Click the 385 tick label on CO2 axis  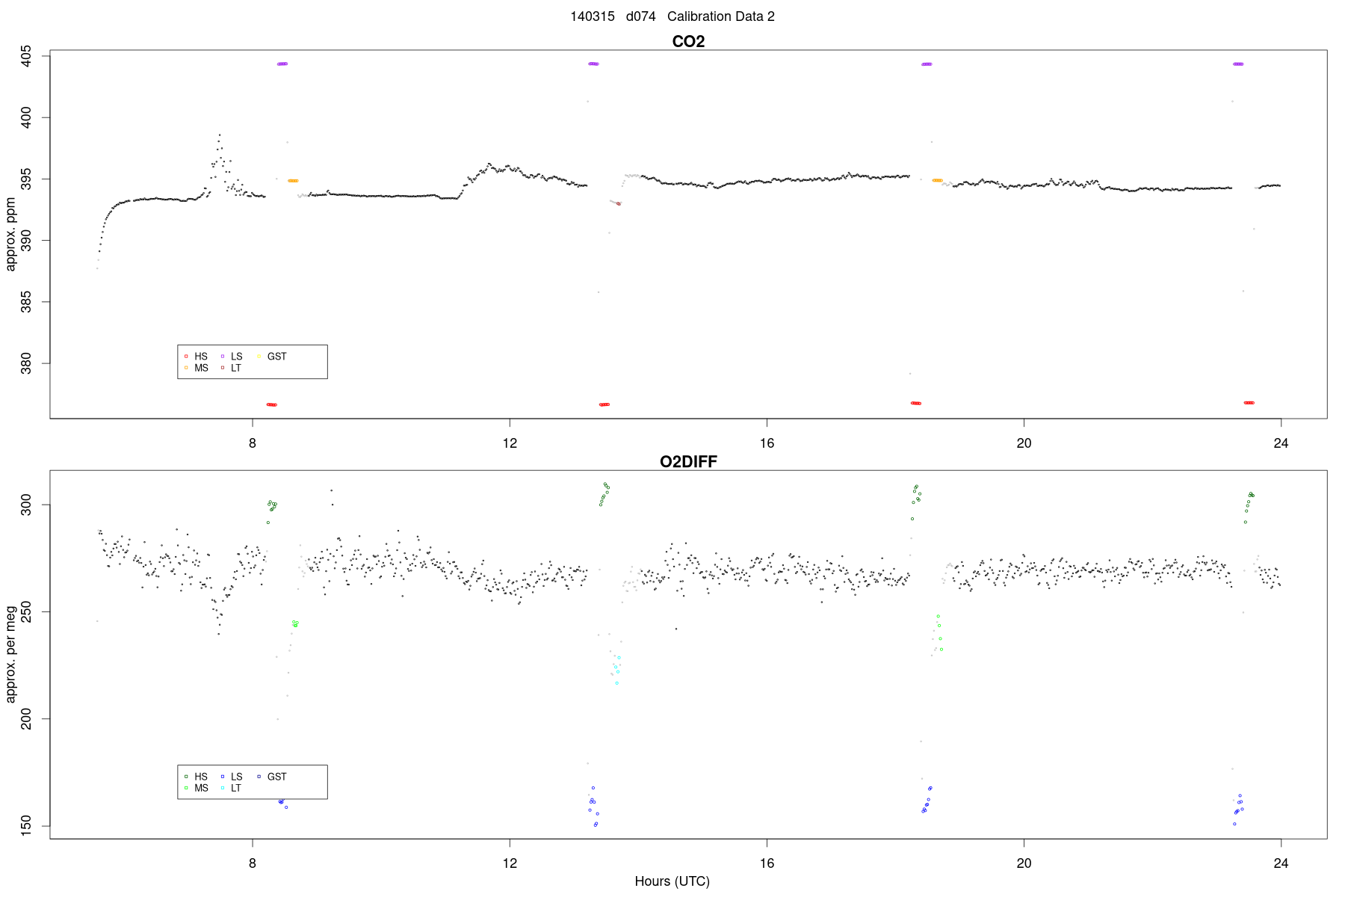point(26,302)
